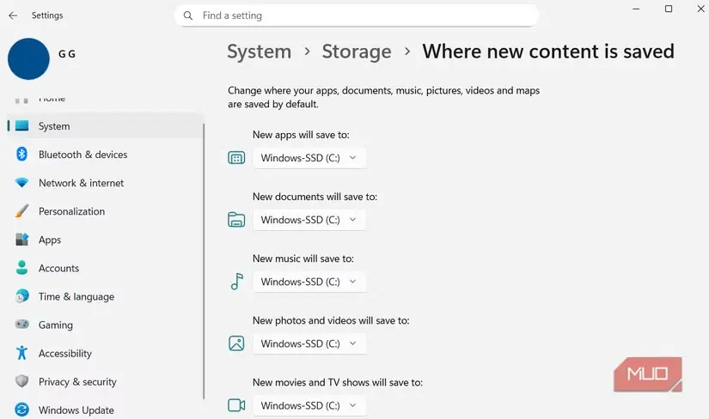
Task: Open the new music save location dropdown
Action: coord(309,282)
